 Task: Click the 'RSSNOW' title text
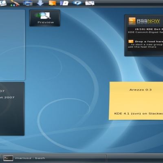click(x=148, y=21)
